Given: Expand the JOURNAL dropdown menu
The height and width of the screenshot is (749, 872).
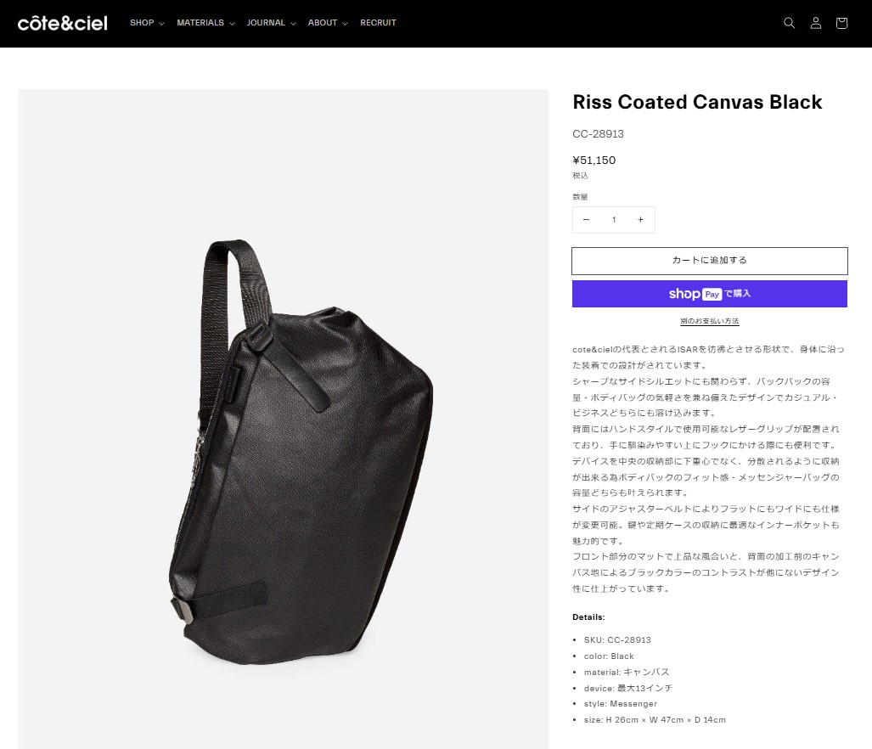Looking at the screenshot, I should [x=272, y=23].
